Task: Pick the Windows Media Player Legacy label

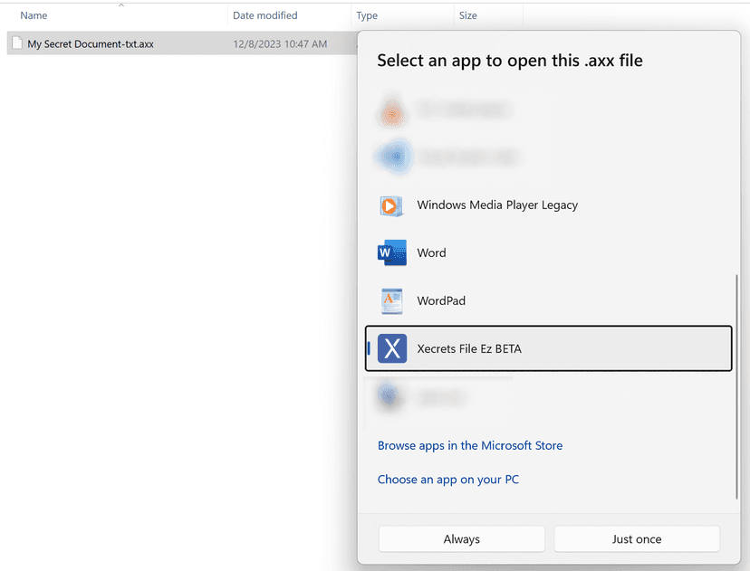Action: coord(497,205)
